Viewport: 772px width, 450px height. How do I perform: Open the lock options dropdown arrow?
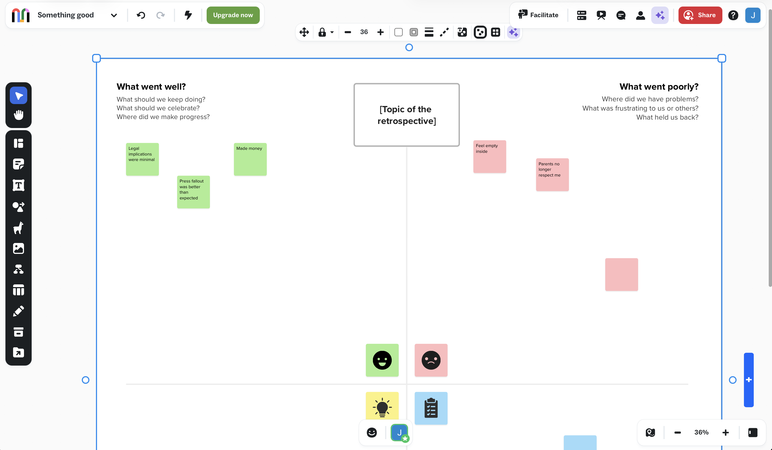(x=332, y=32)
